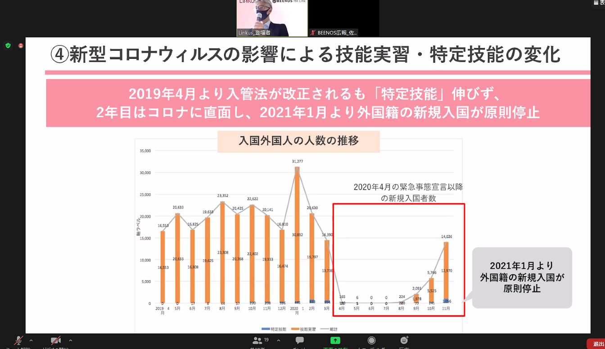Open reactions smiley icon
This screenshot has height=349, width=605.
click(x=404, y=340)
